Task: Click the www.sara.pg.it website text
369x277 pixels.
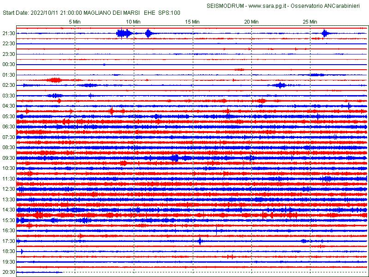Action: (x=267, y=6)
